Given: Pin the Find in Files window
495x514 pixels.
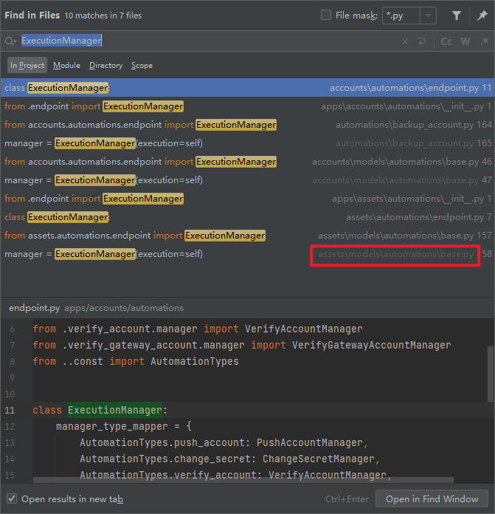Looking at the screenshot, I should click(x=482, y=15).
